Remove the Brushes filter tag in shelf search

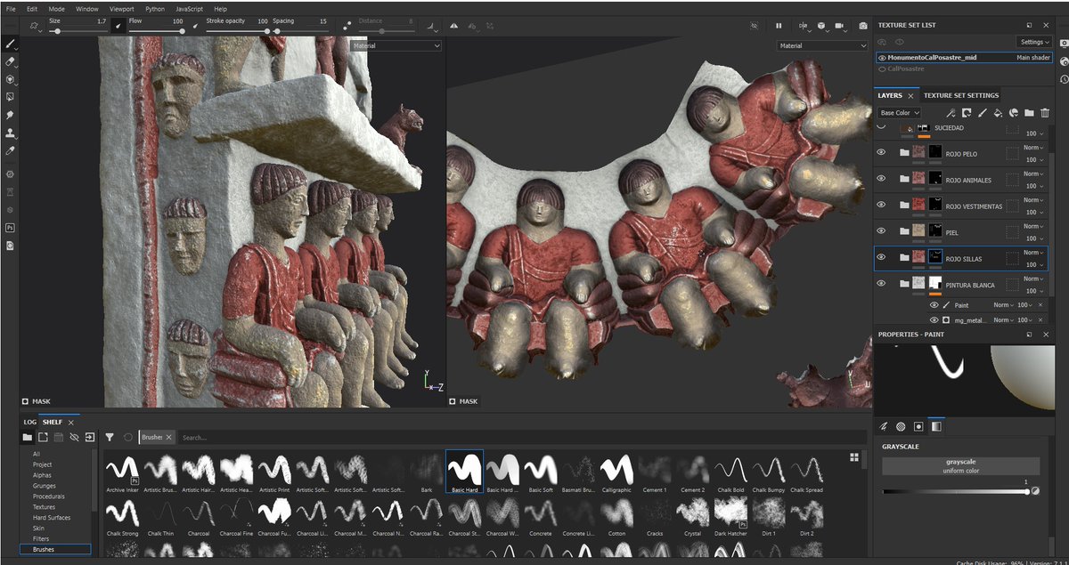coord(168,438)
